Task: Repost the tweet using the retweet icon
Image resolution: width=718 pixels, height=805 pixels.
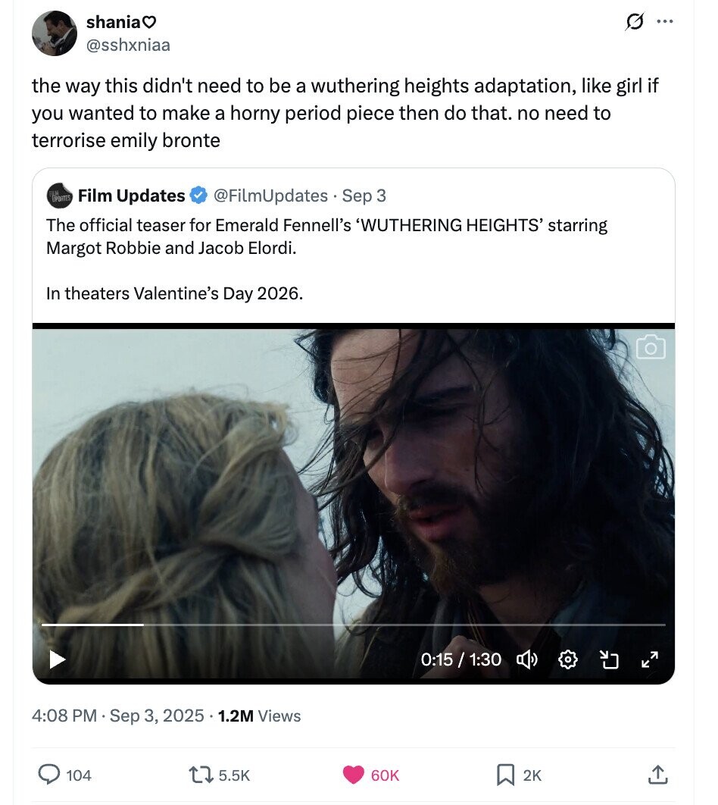Action: pos(202,774)
